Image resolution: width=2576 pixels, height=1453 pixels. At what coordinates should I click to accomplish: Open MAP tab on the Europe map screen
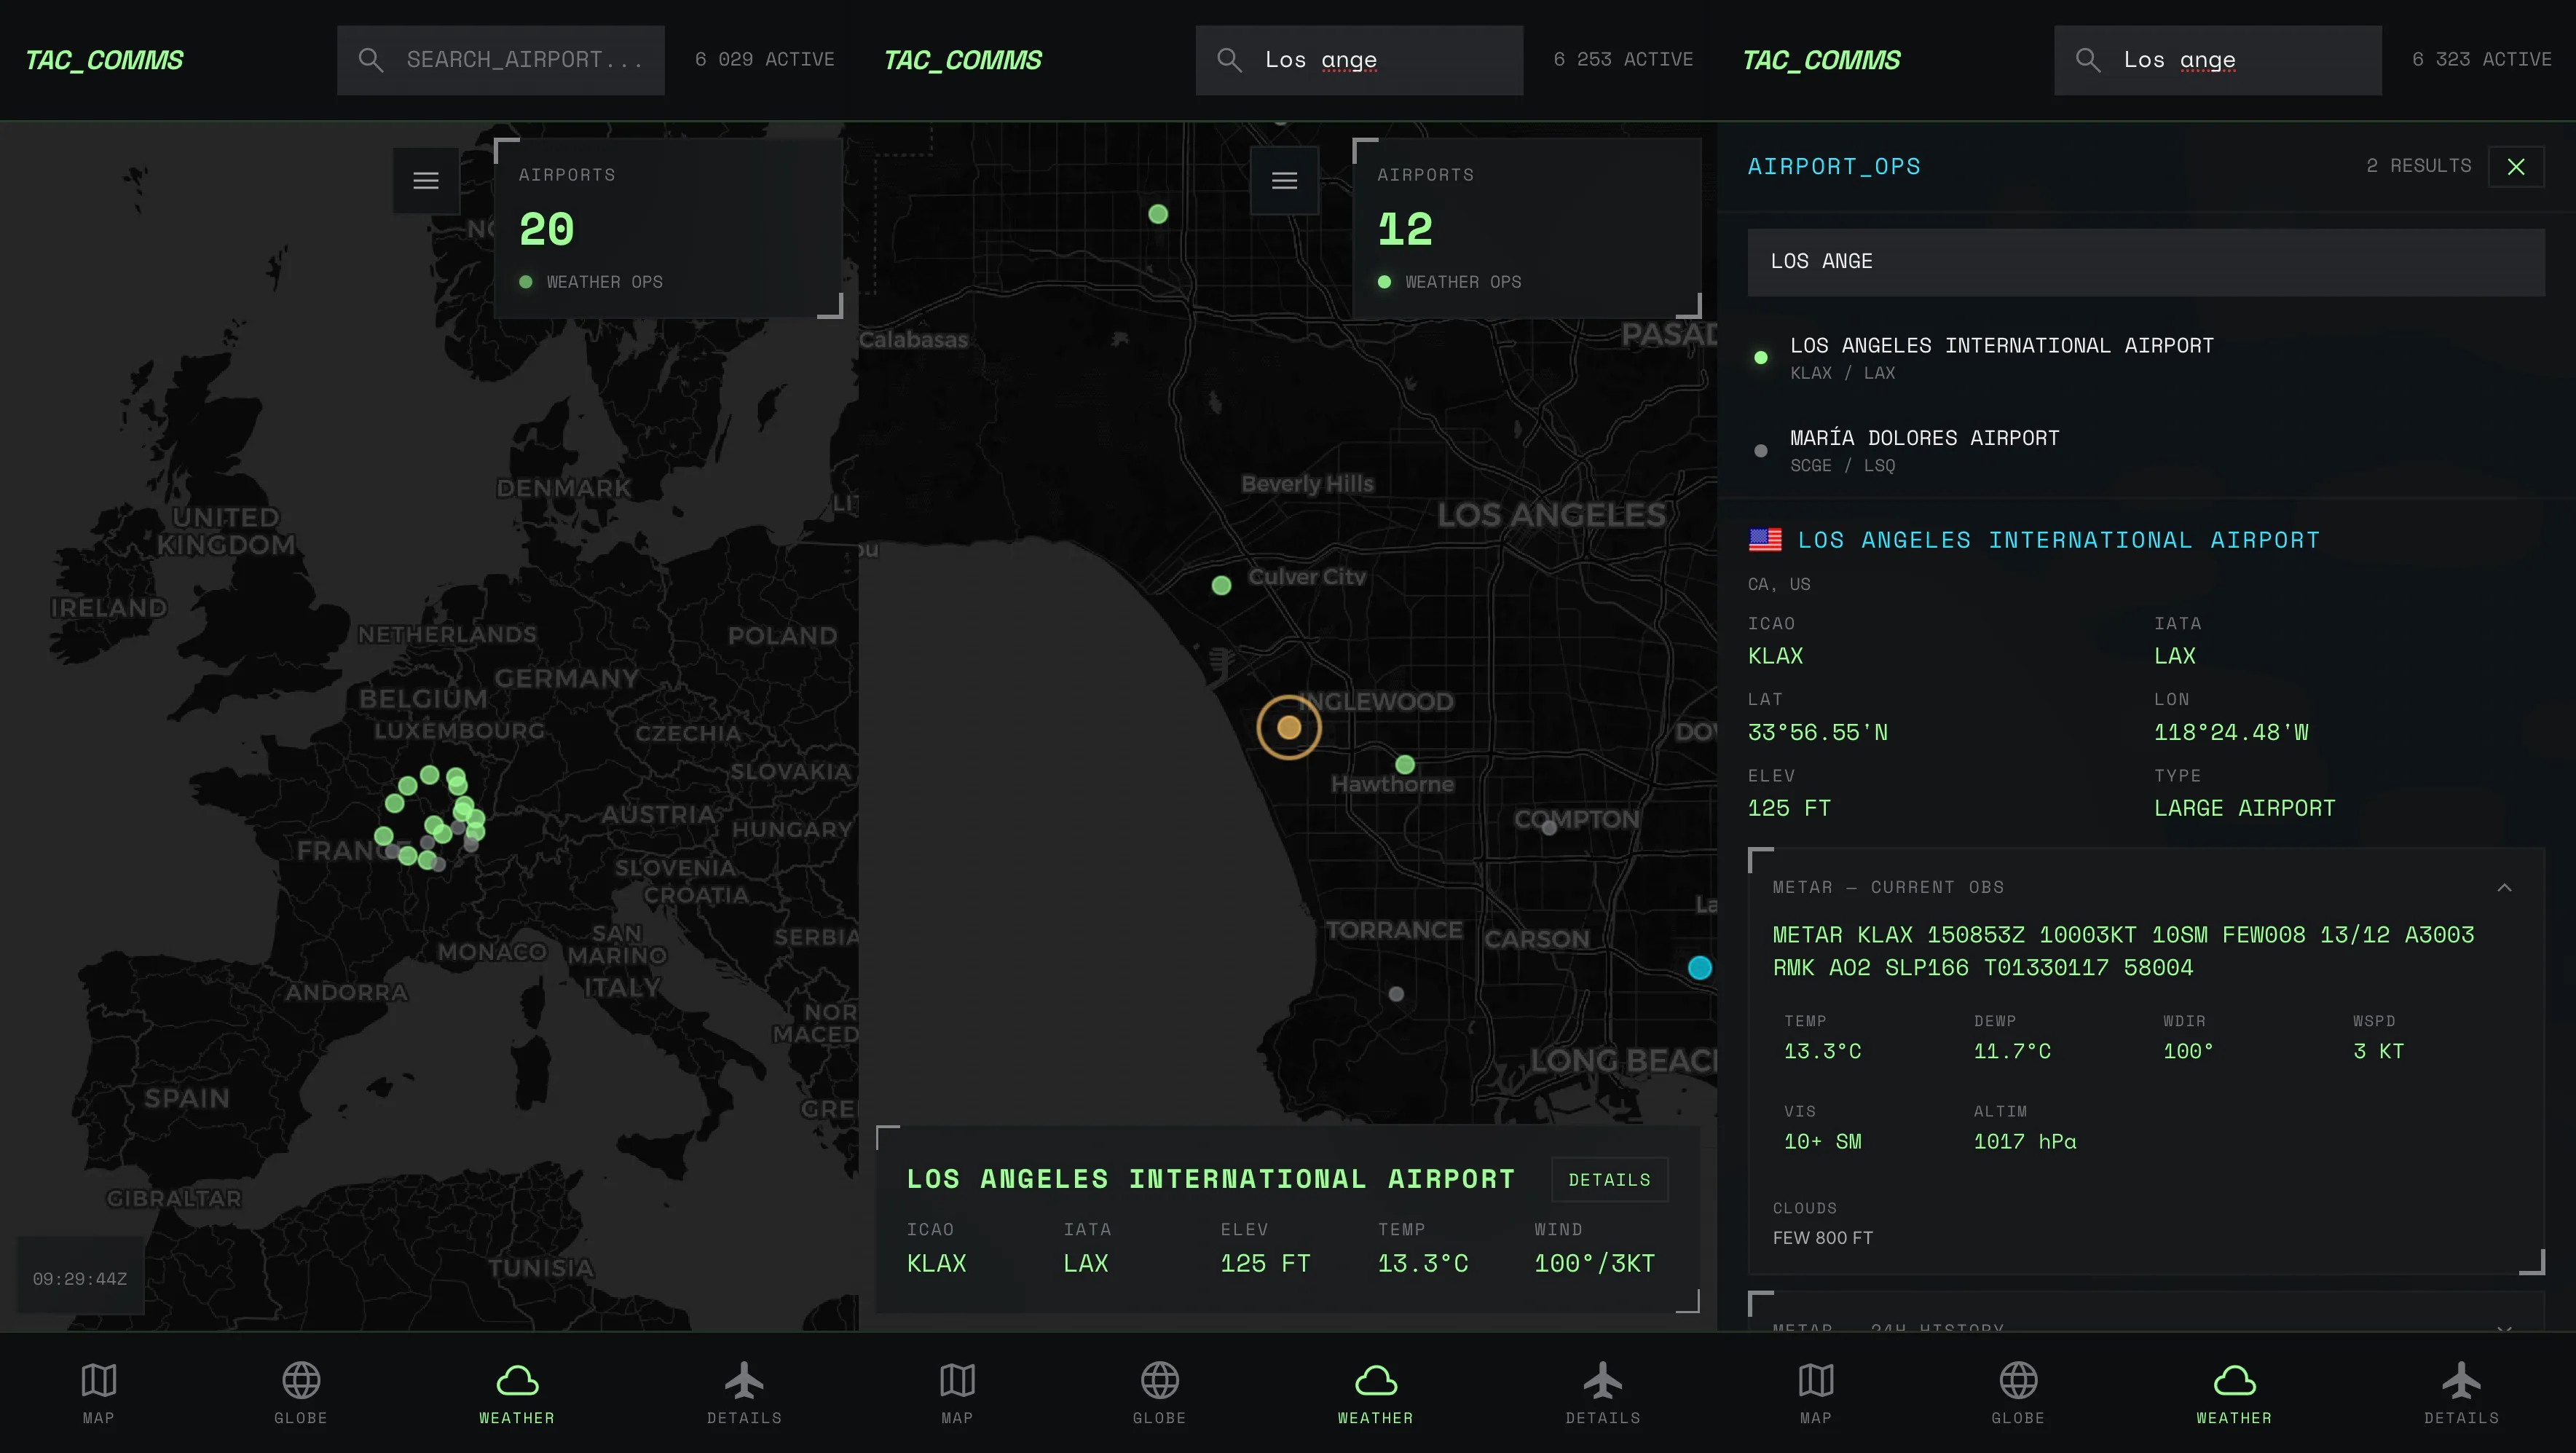(x=98, y=1393)
